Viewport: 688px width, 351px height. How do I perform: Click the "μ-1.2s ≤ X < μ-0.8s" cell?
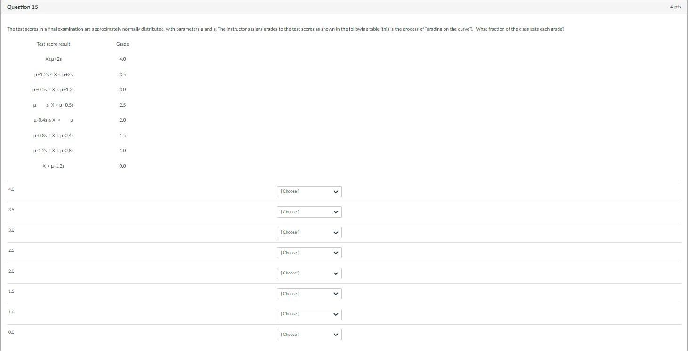click(54, 151)
